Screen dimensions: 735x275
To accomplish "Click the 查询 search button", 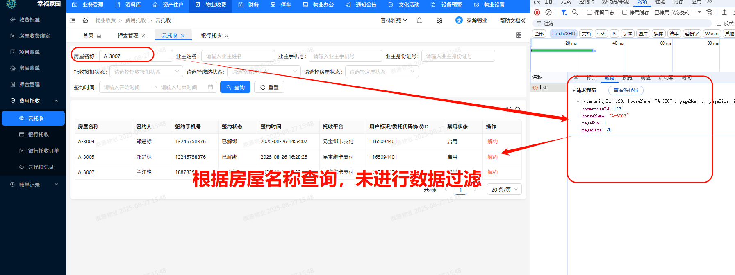I will [x=235, y=87].
